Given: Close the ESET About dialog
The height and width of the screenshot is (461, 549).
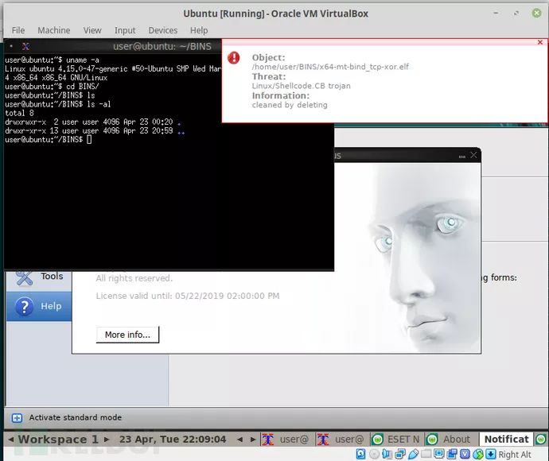Looking at the screenshot, I should coord(473,155).
